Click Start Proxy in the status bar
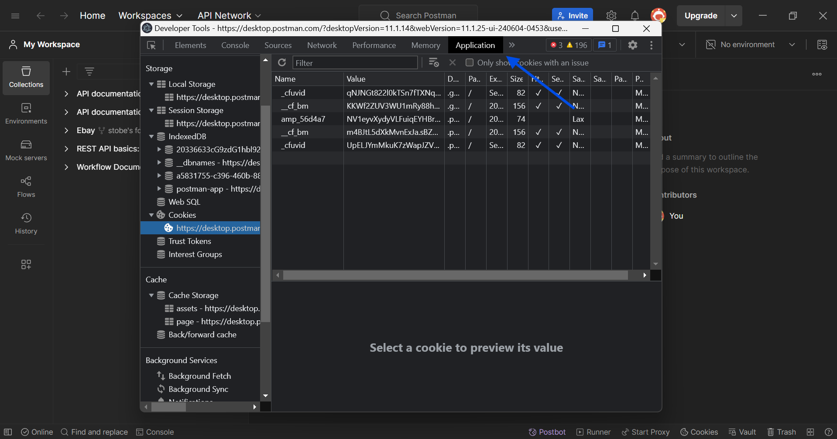The width and height of the screenshot is (837, 439). tap(645, 432)
